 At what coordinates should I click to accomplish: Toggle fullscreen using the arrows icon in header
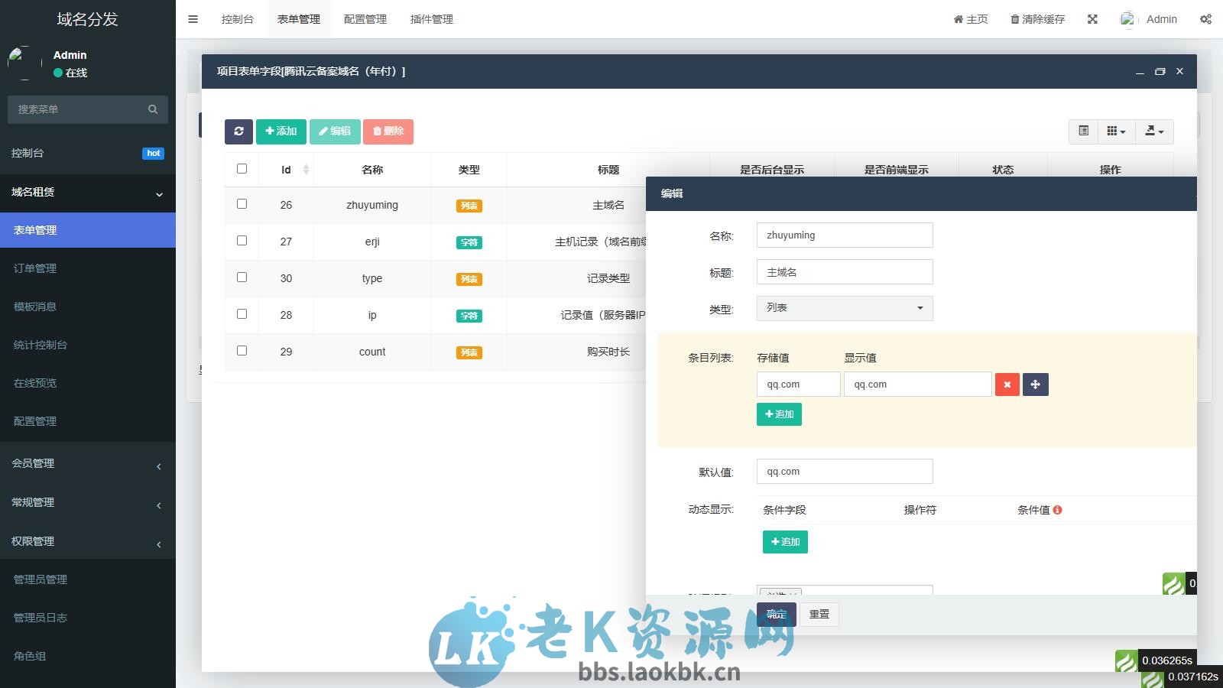1092,18
